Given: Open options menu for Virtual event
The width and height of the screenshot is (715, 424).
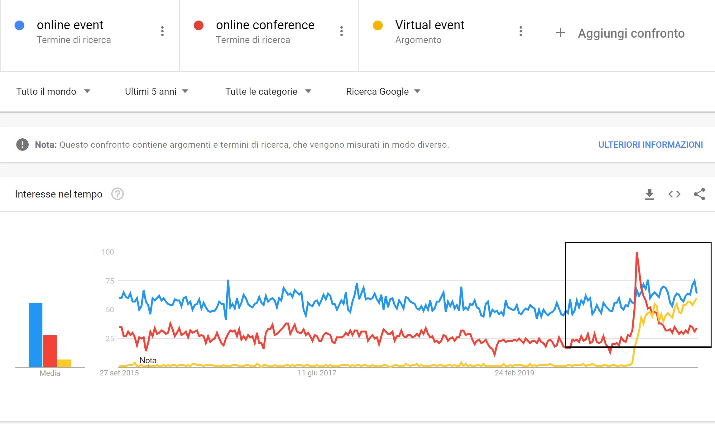Looking at the screenshot, I should (521, 31).
